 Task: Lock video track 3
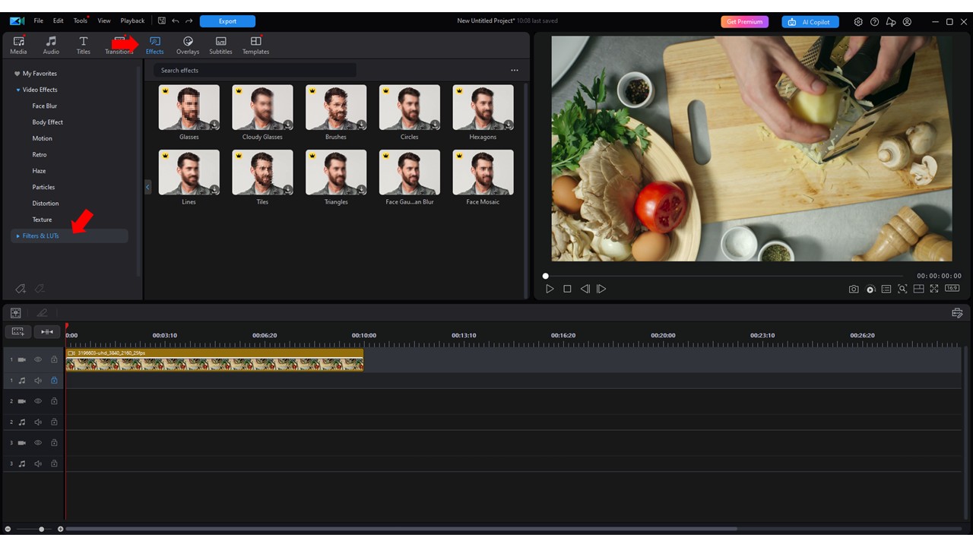(54, 442)
